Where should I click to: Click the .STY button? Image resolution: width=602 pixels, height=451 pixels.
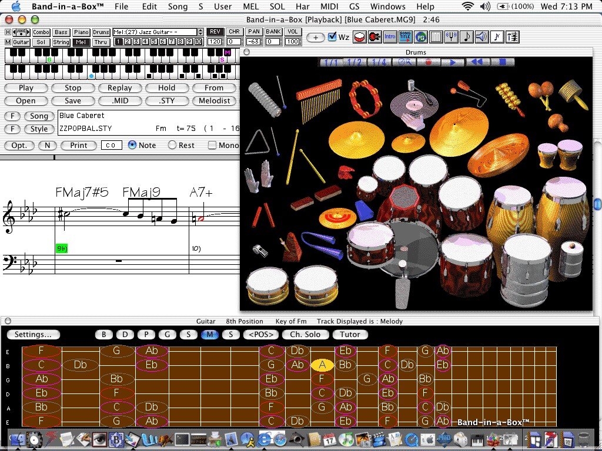pyautogui.click(x=167, y=101)
